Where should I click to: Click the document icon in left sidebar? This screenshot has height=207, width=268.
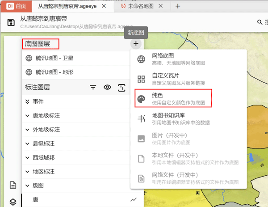pyautogui.click(x=13, y=185)
